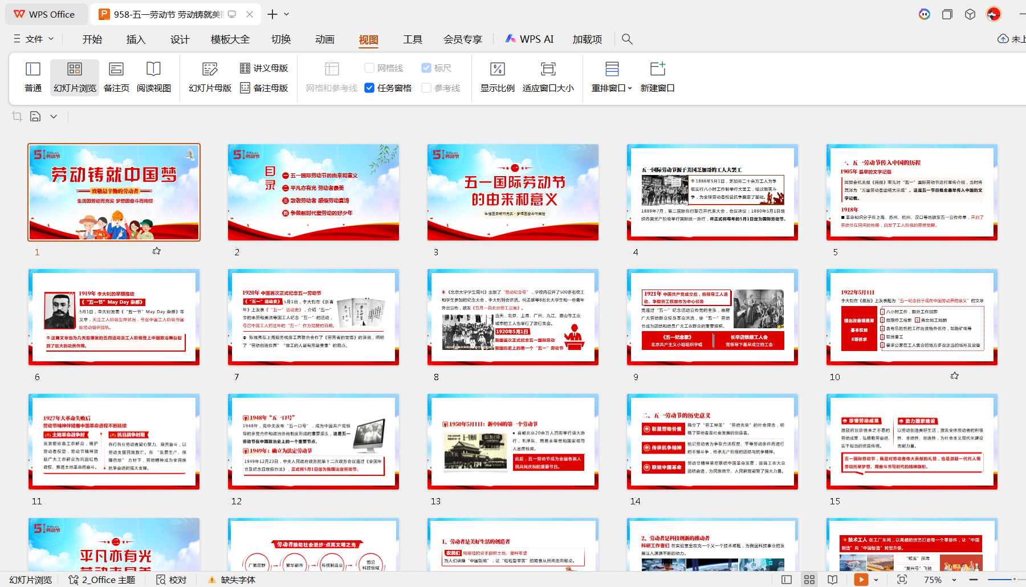The width and height of the screenshot is (1026, 587).
Task: Select slide 1 thumbnail 劳动铸就中国梦
Action: tap(114, 192)
